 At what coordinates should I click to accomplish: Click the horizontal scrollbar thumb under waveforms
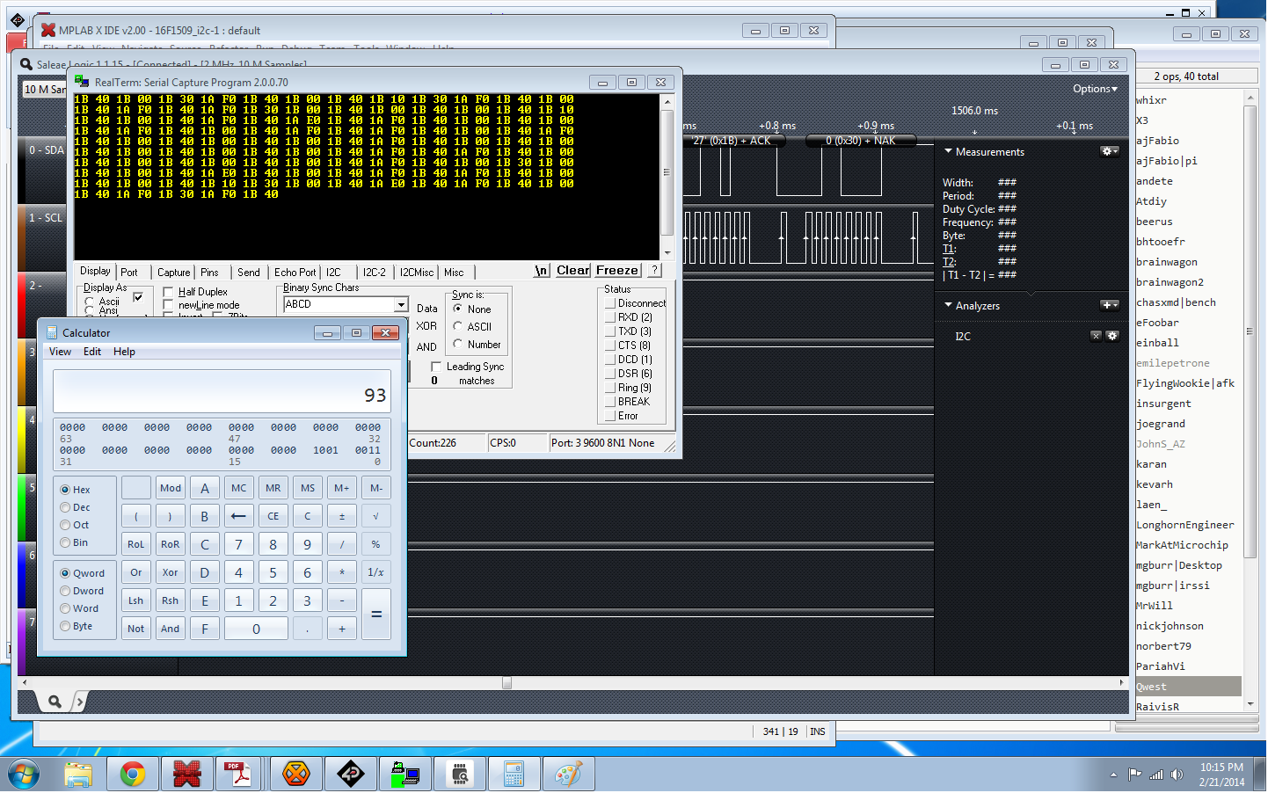(x=506, y=682)
